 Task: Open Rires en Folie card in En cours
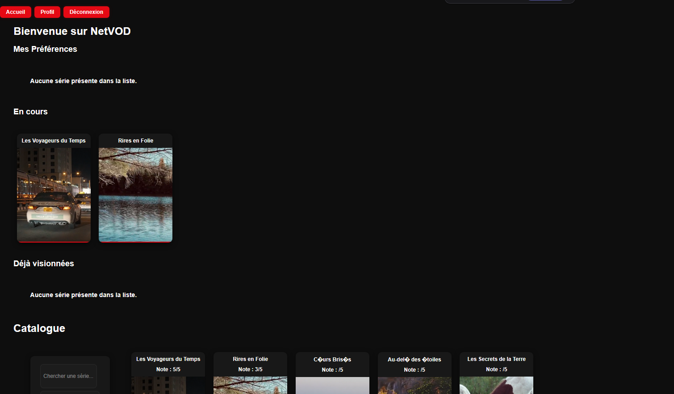pos(135,188)
